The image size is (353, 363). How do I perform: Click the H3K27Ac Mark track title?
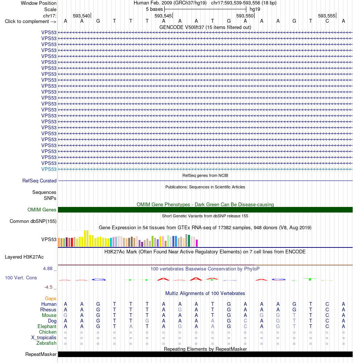pos(205,252)
